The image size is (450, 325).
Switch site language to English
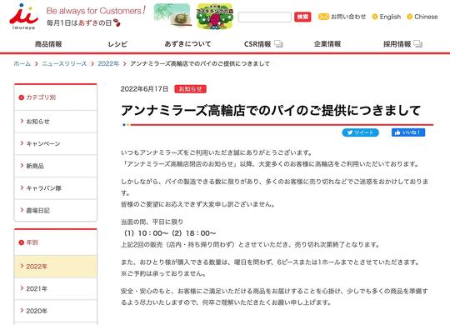coord(390,17)
